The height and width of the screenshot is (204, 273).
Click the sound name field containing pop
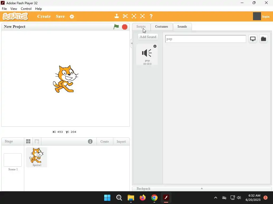point(206,39)
